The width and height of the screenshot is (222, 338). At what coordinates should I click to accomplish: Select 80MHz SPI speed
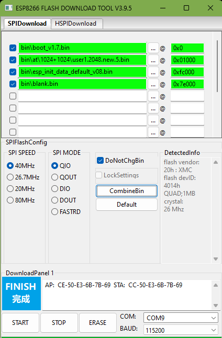pos(21,200)
